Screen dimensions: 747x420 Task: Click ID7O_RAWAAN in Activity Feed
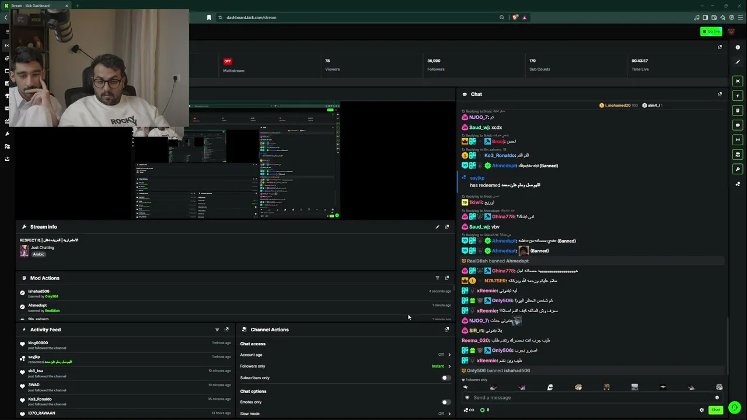(41, 413)
